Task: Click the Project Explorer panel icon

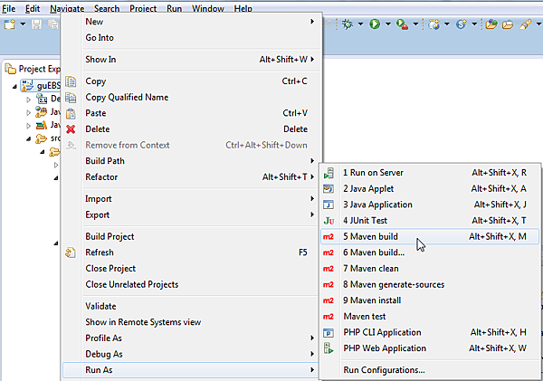Action: tap(10, 69)
